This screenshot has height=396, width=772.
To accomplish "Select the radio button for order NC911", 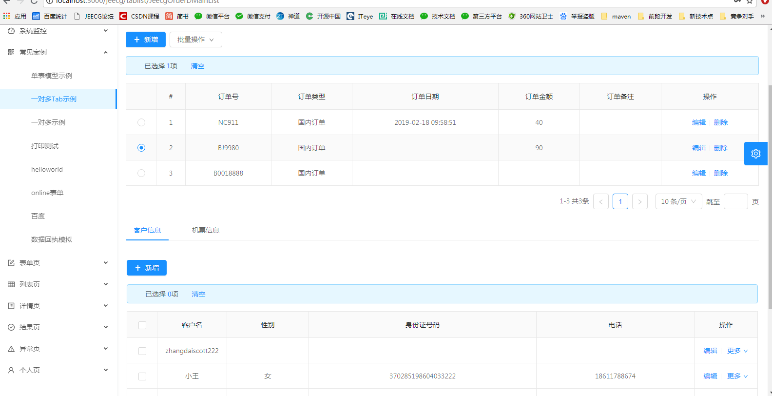I will click(141, 122).
